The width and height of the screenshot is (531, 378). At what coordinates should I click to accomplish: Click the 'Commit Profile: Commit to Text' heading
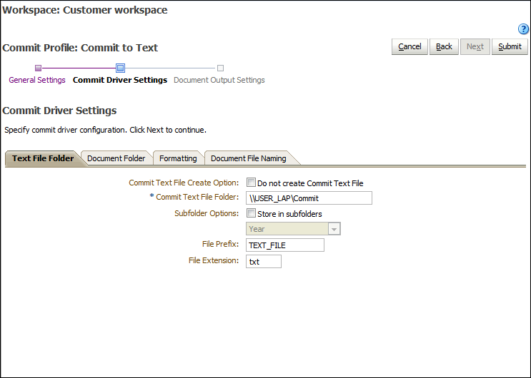tap(80, 48)
